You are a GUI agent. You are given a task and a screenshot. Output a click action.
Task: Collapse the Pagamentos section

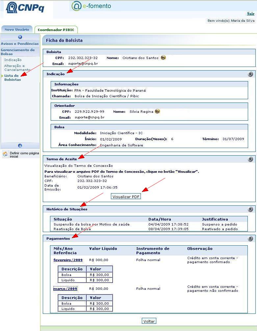(x=250, y=239)
